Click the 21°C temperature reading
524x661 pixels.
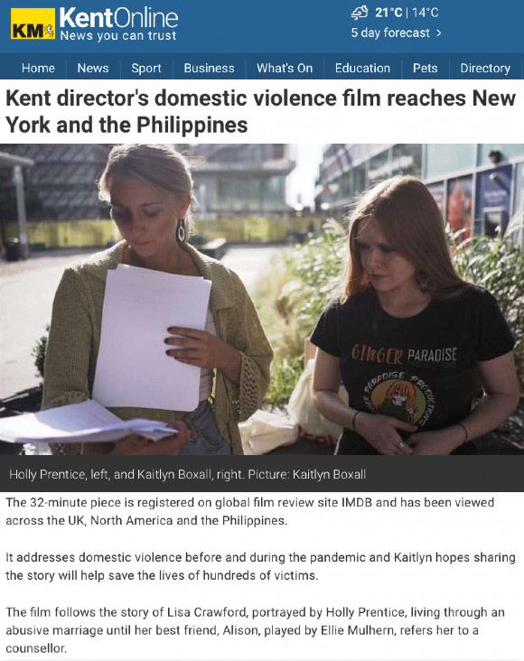(x=388, y=13)
